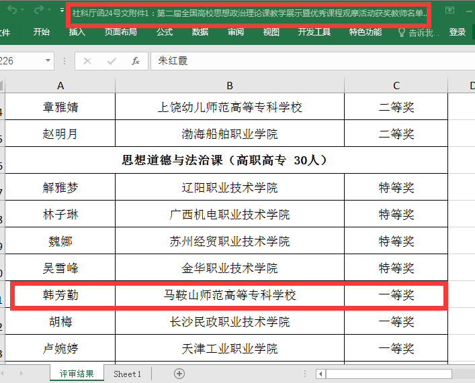Image resolution: width=475 pixels, height=383 pixels.
Task: Open the 插入 ribbon tab
Action: click(x=77, y=32)
